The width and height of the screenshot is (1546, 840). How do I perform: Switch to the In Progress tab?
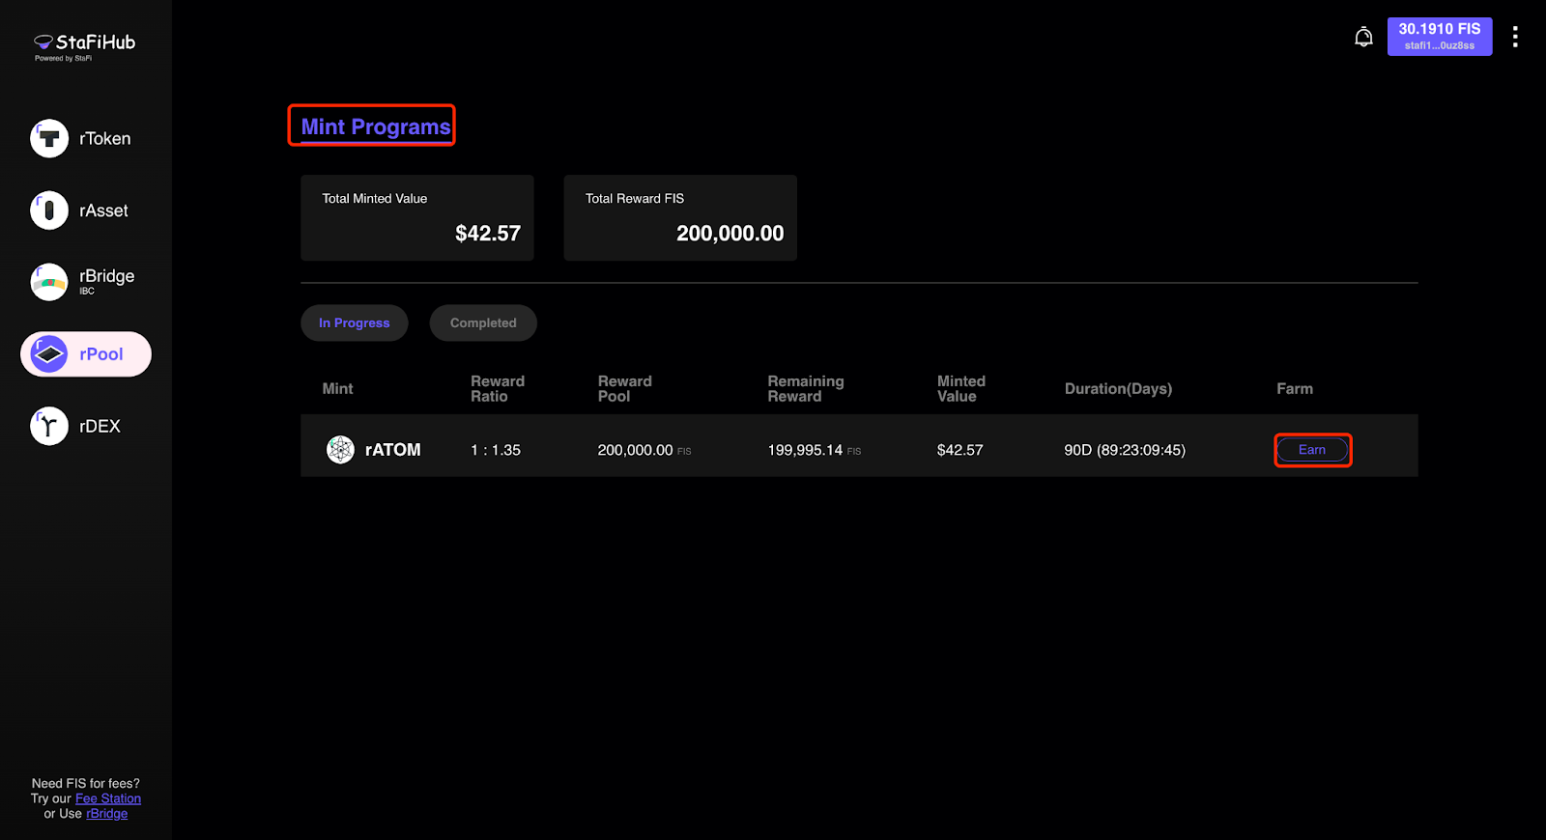coord(355,322)
